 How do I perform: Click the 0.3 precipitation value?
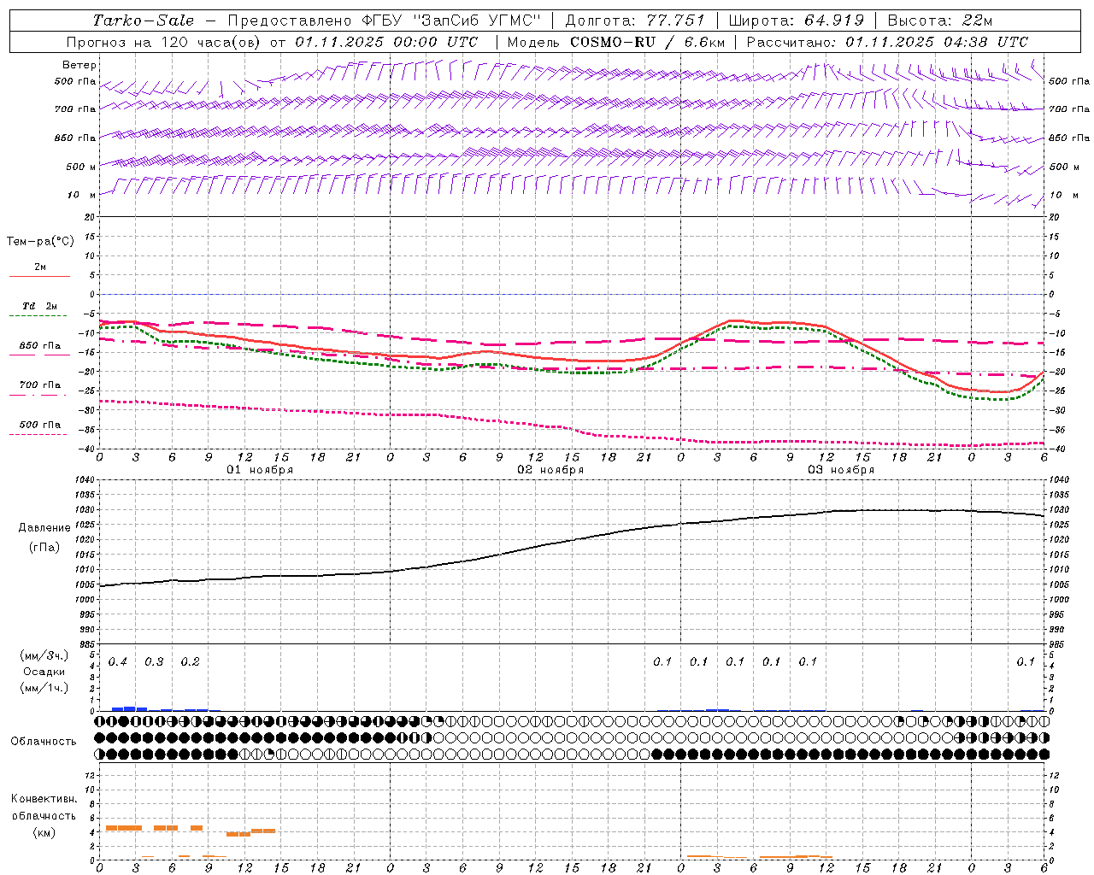[x=154, y=662]
